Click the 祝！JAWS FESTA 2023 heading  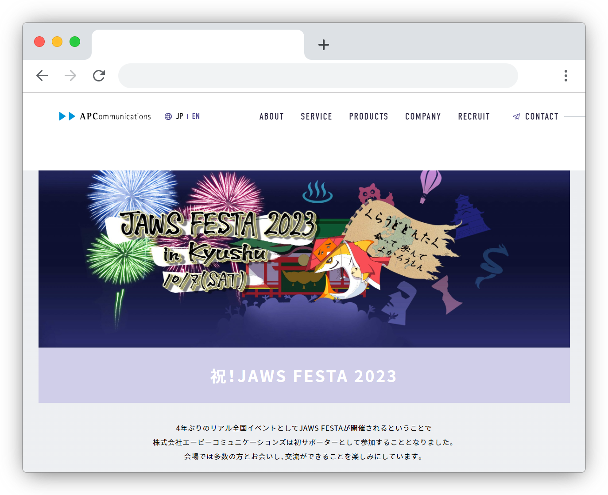304,376
